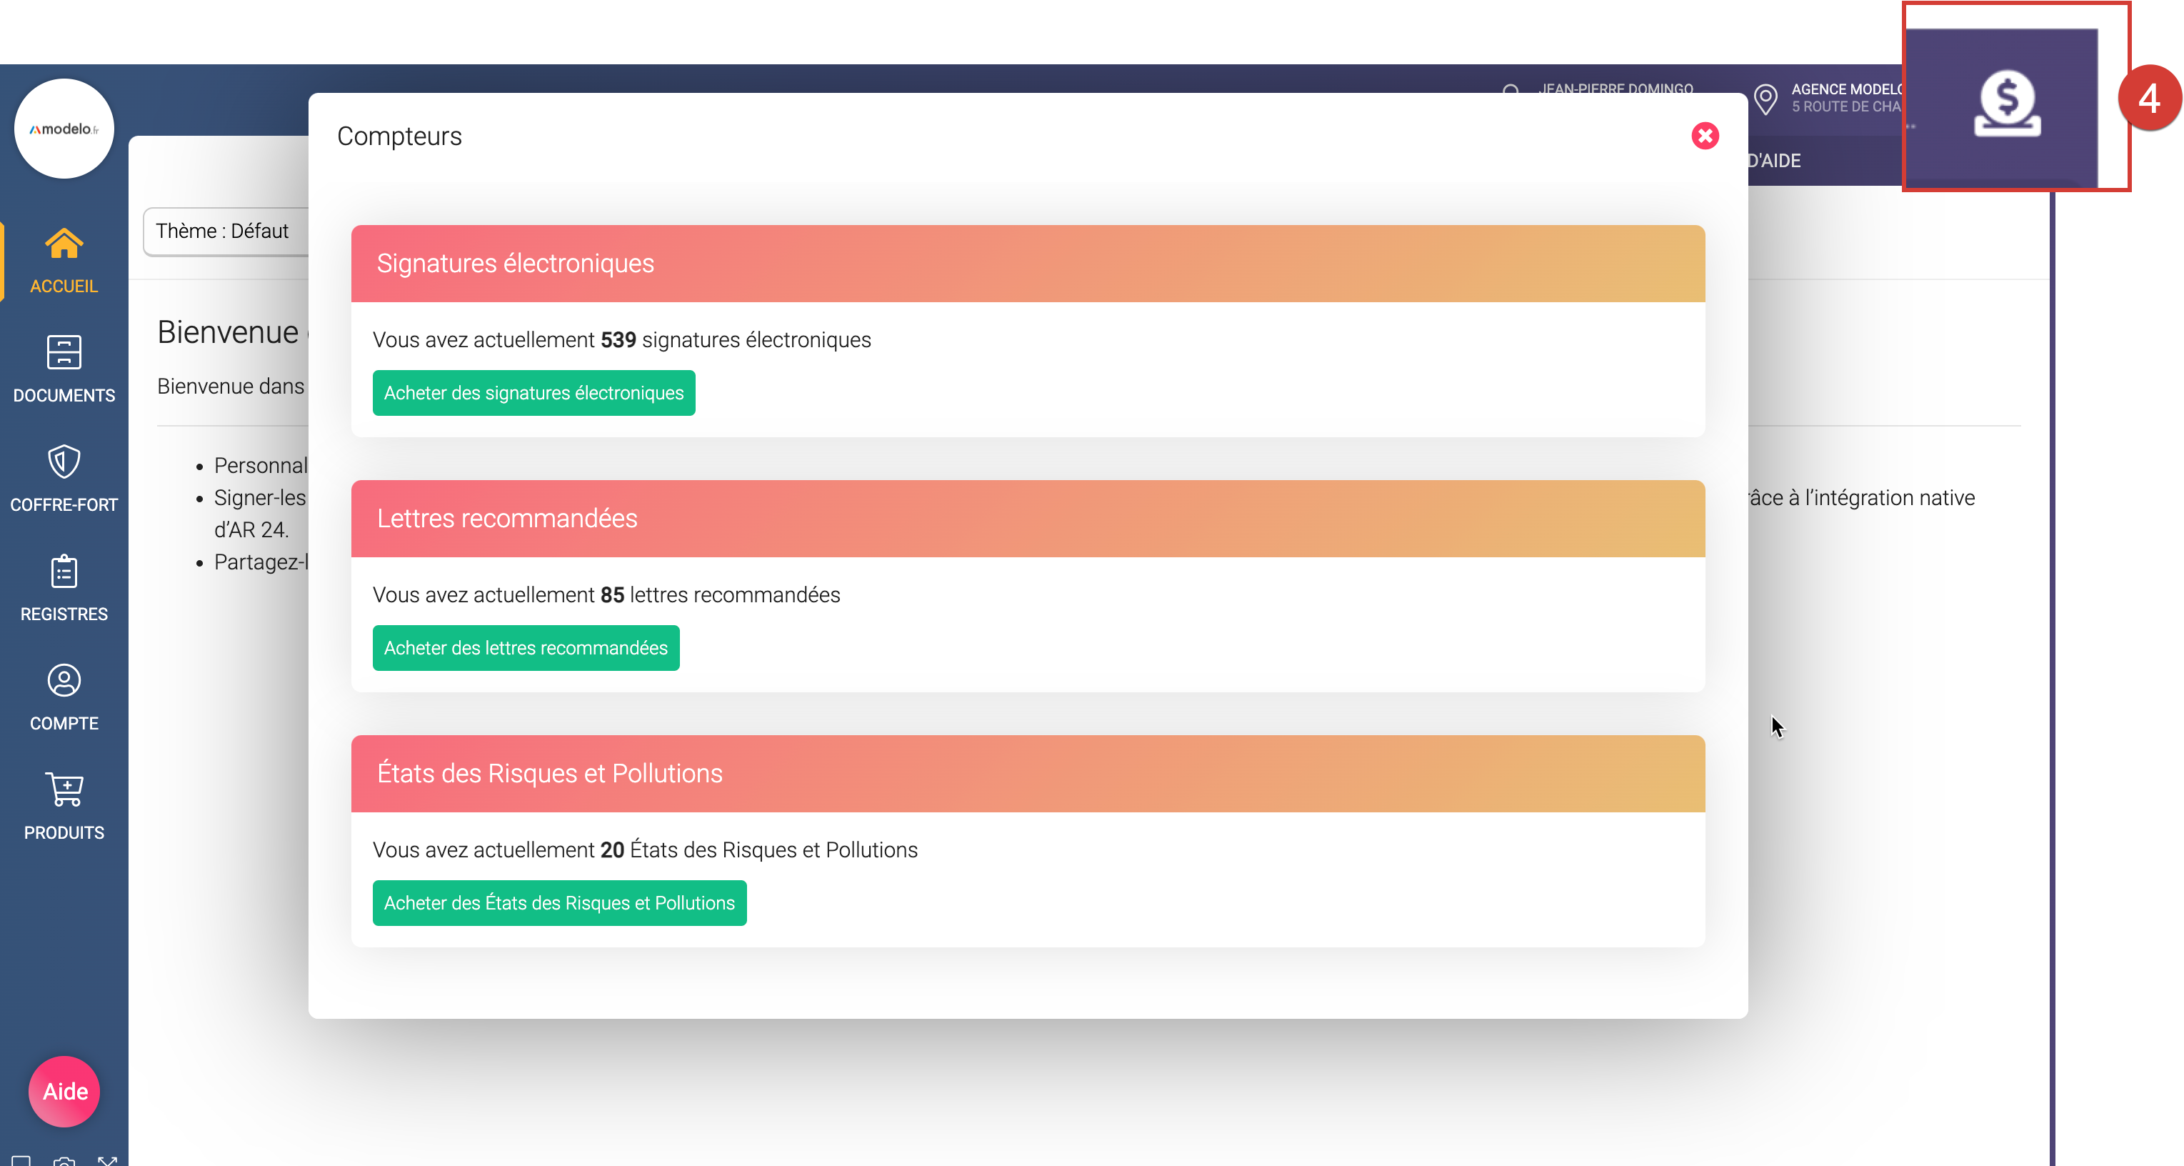The image size is (2184, 1166).
Task: Open the Produits shopping cart icon
Action: click(x=64, y=789)
